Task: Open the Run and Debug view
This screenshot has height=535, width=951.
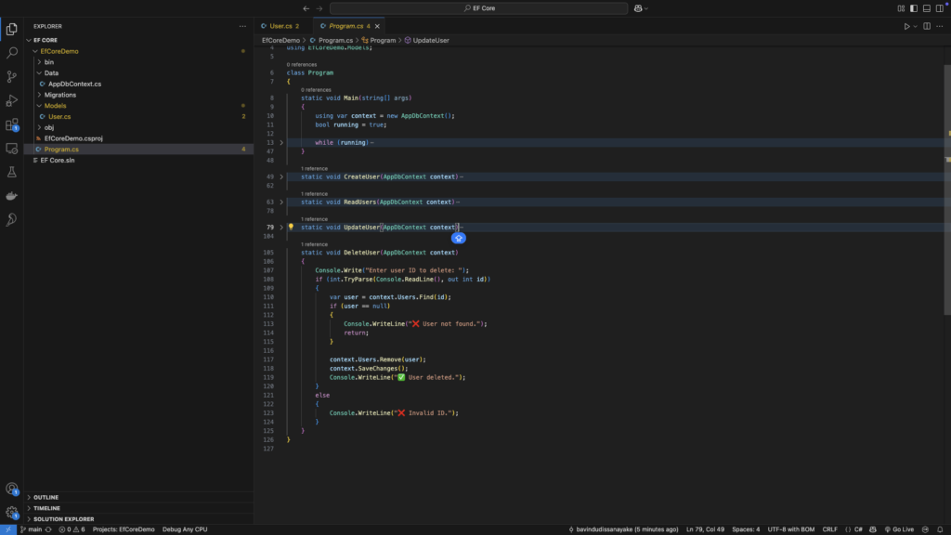Action: 11,100
